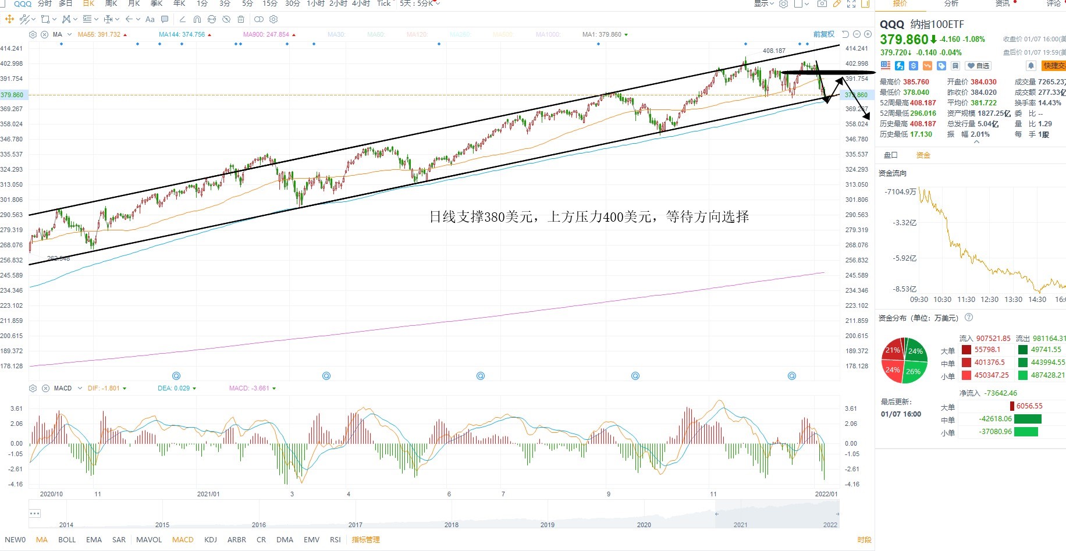This screenshot has height=551, width=1066.
Task: Select the BOLL indicator
Action: 67,539
